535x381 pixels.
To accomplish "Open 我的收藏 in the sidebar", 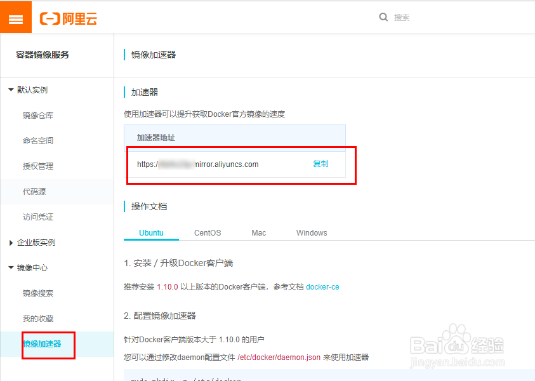I will (x=38, y=319).
